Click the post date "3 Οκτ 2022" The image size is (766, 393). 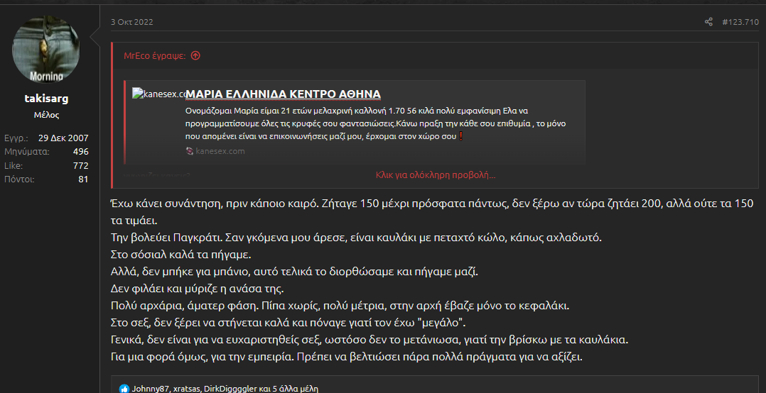(131, 22)
